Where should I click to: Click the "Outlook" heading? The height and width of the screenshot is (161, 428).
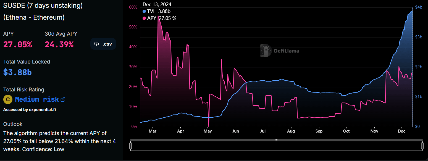pos(13,124)
